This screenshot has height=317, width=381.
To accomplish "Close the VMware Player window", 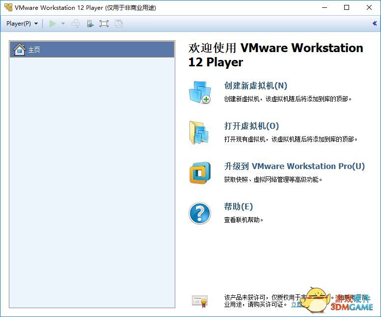I will (x=369, y=7).
